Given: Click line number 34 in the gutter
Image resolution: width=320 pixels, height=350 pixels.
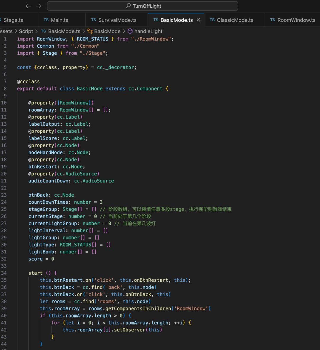Looking at the screenshot, I should pos(4,273).
